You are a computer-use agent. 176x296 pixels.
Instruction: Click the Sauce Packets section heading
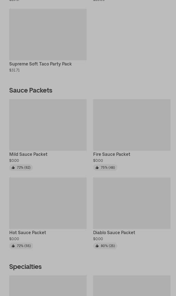tap(31, 90)
